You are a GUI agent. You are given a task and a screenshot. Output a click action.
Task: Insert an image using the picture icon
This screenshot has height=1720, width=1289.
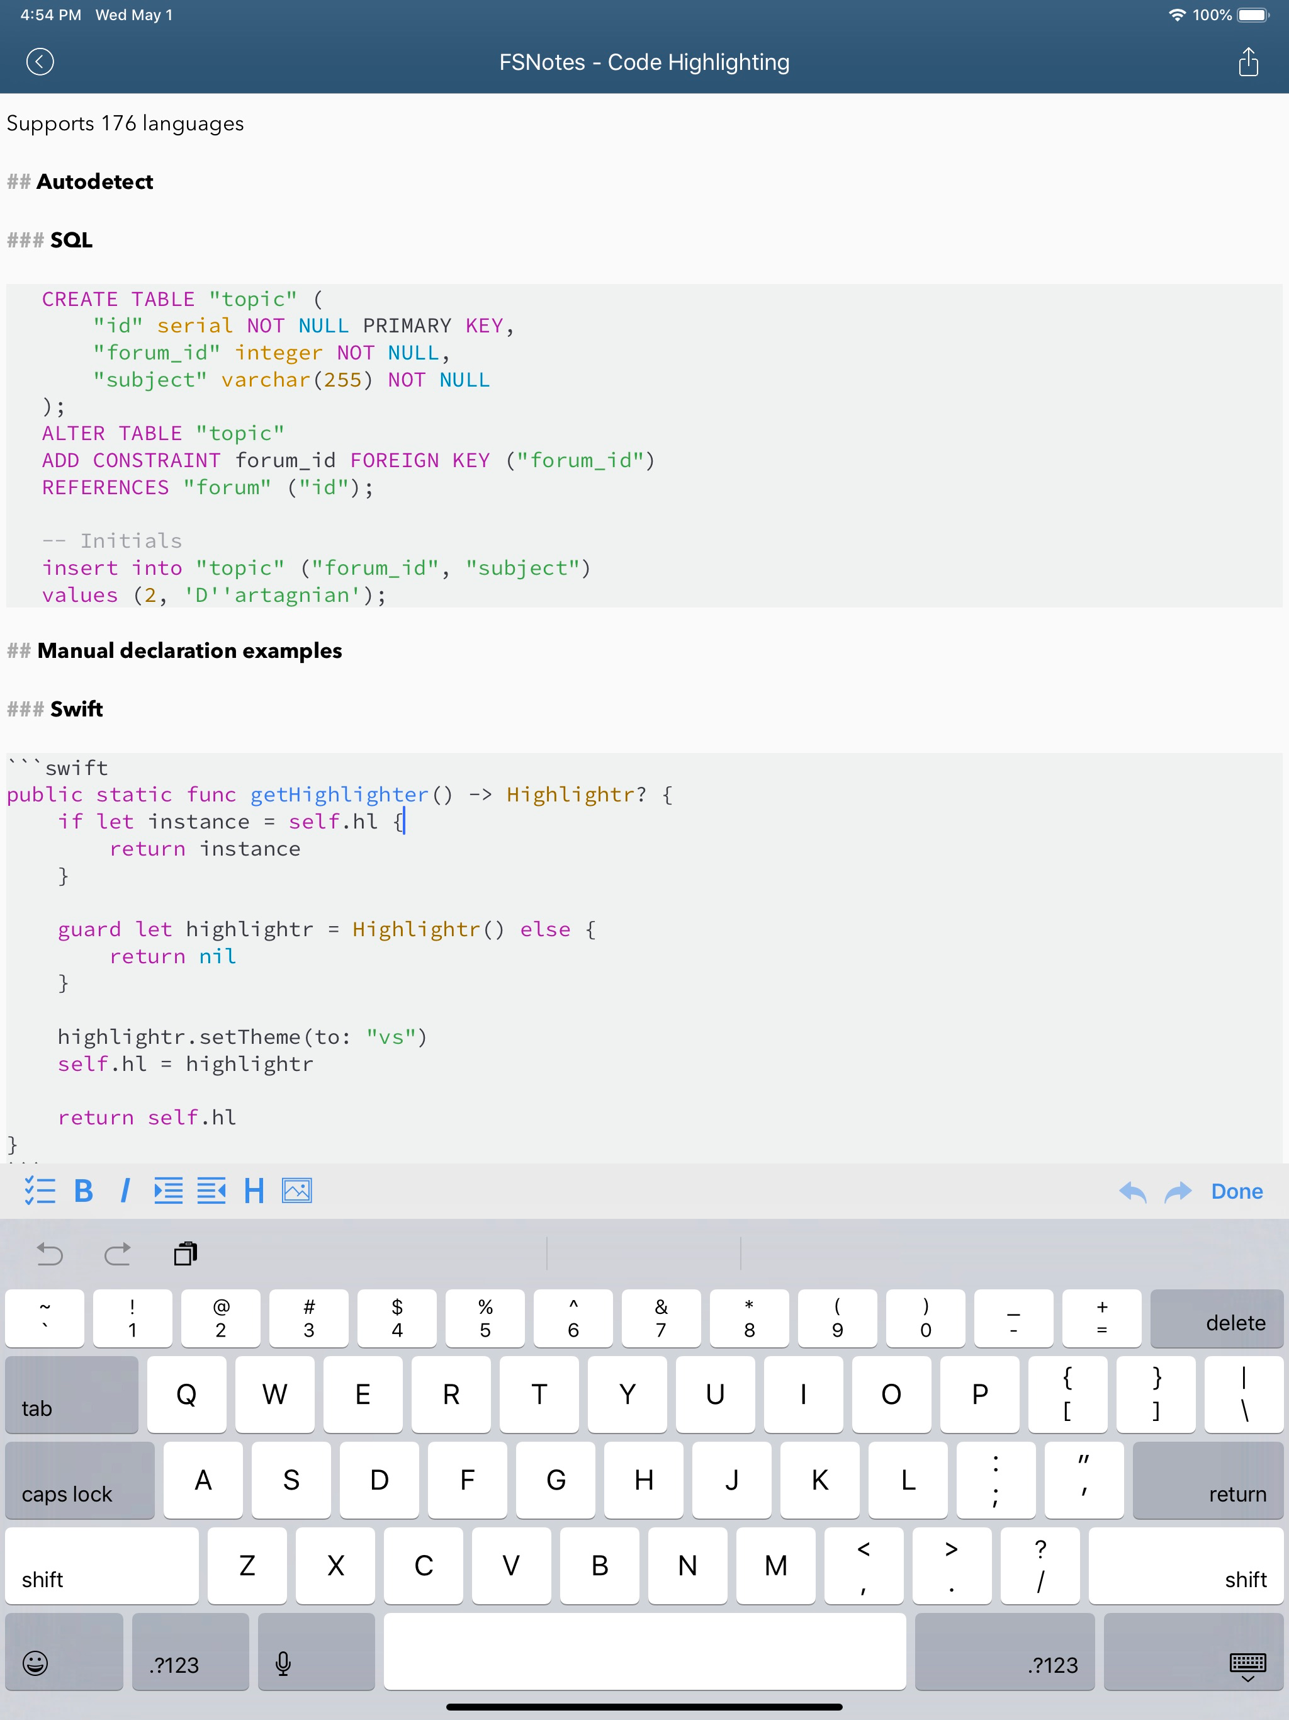(x=297, y=1191)
